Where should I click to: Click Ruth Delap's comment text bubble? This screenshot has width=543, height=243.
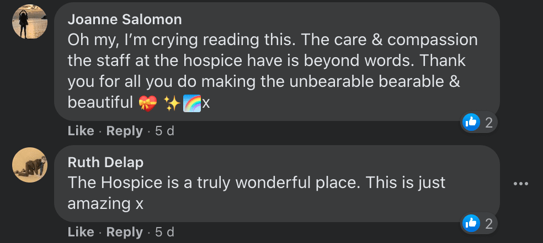tap(277, 184)
